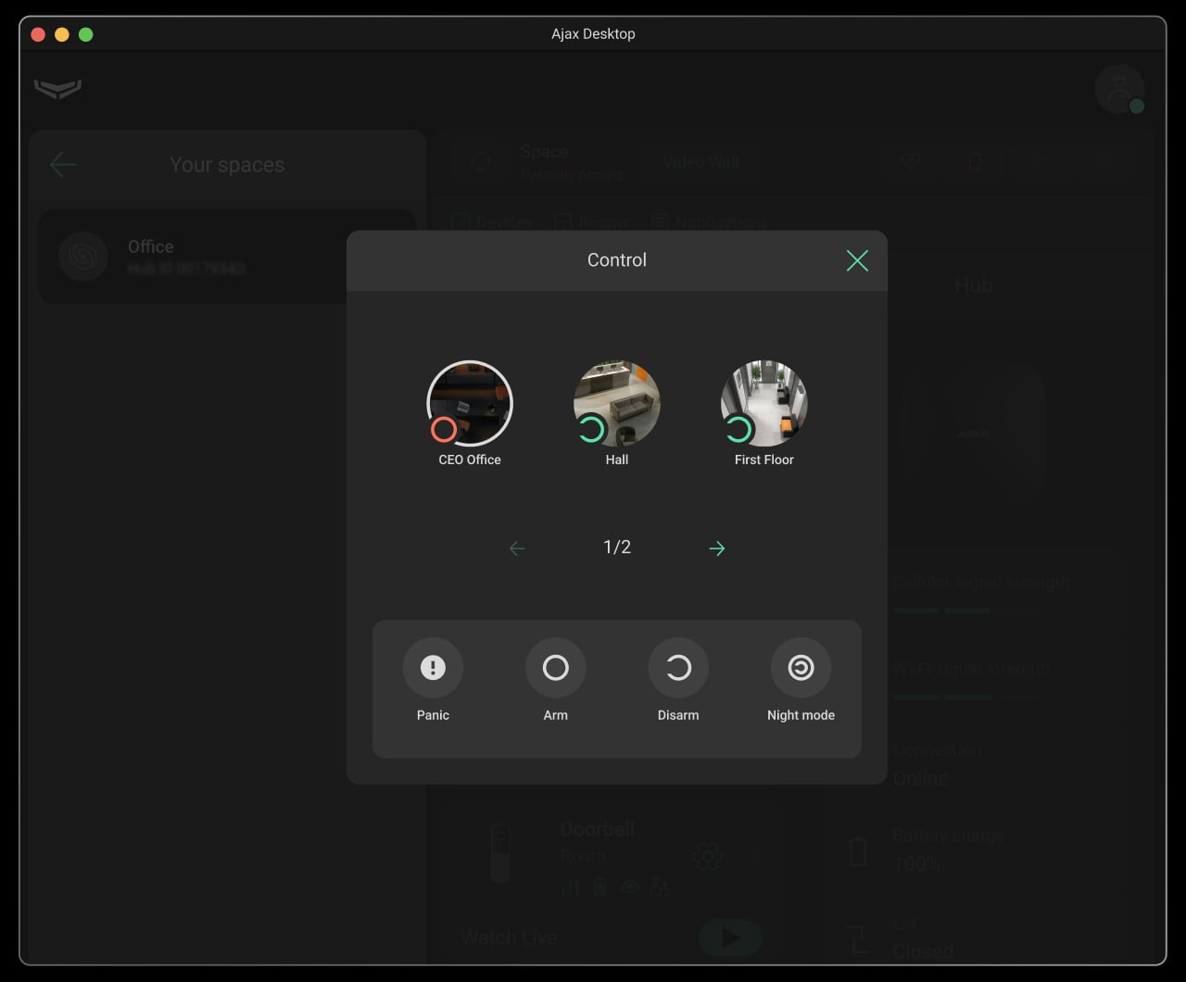
Task: Arm the system with Arm icon
Action: click(555, 668)
